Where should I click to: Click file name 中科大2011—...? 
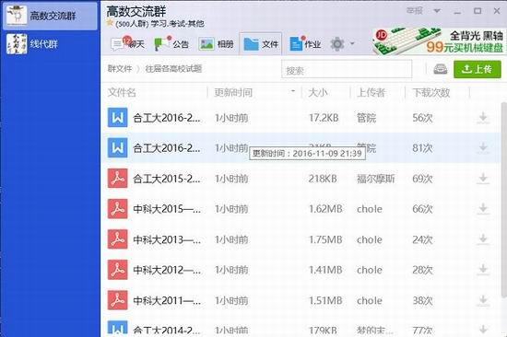[x=167, y=300]
